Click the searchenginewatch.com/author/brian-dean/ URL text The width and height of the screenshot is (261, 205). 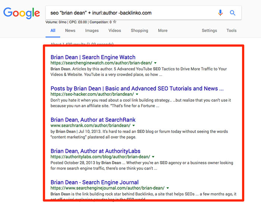pos(101,63)
